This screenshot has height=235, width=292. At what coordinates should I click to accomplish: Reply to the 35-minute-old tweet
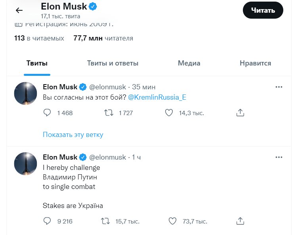coord(47,113)
